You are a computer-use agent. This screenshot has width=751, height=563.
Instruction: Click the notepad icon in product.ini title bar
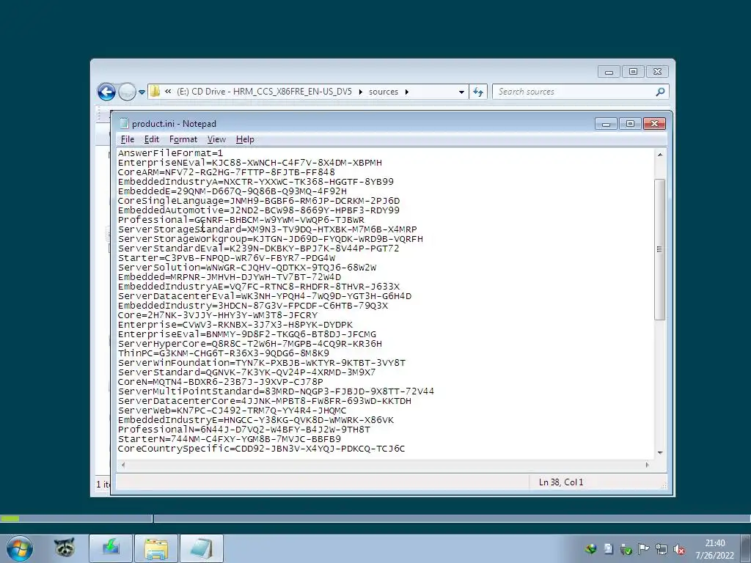pos(124,123)
